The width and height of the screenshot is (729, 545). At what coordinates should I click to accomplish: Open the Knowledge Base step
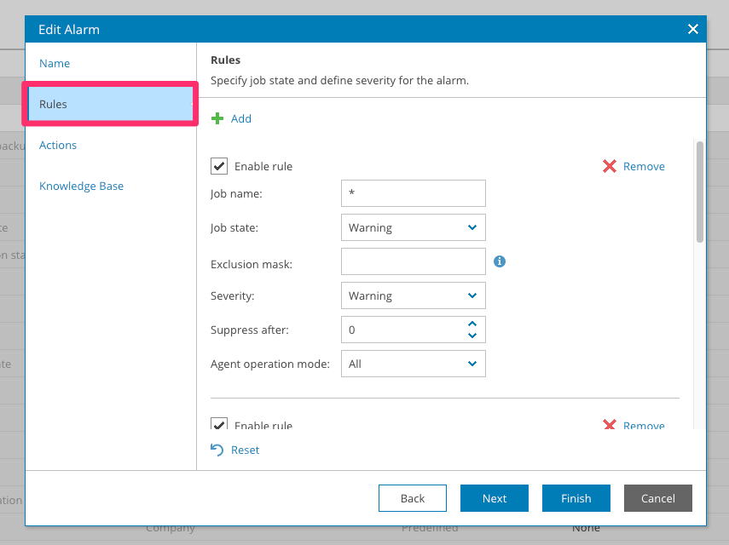(x=81, y=186)
